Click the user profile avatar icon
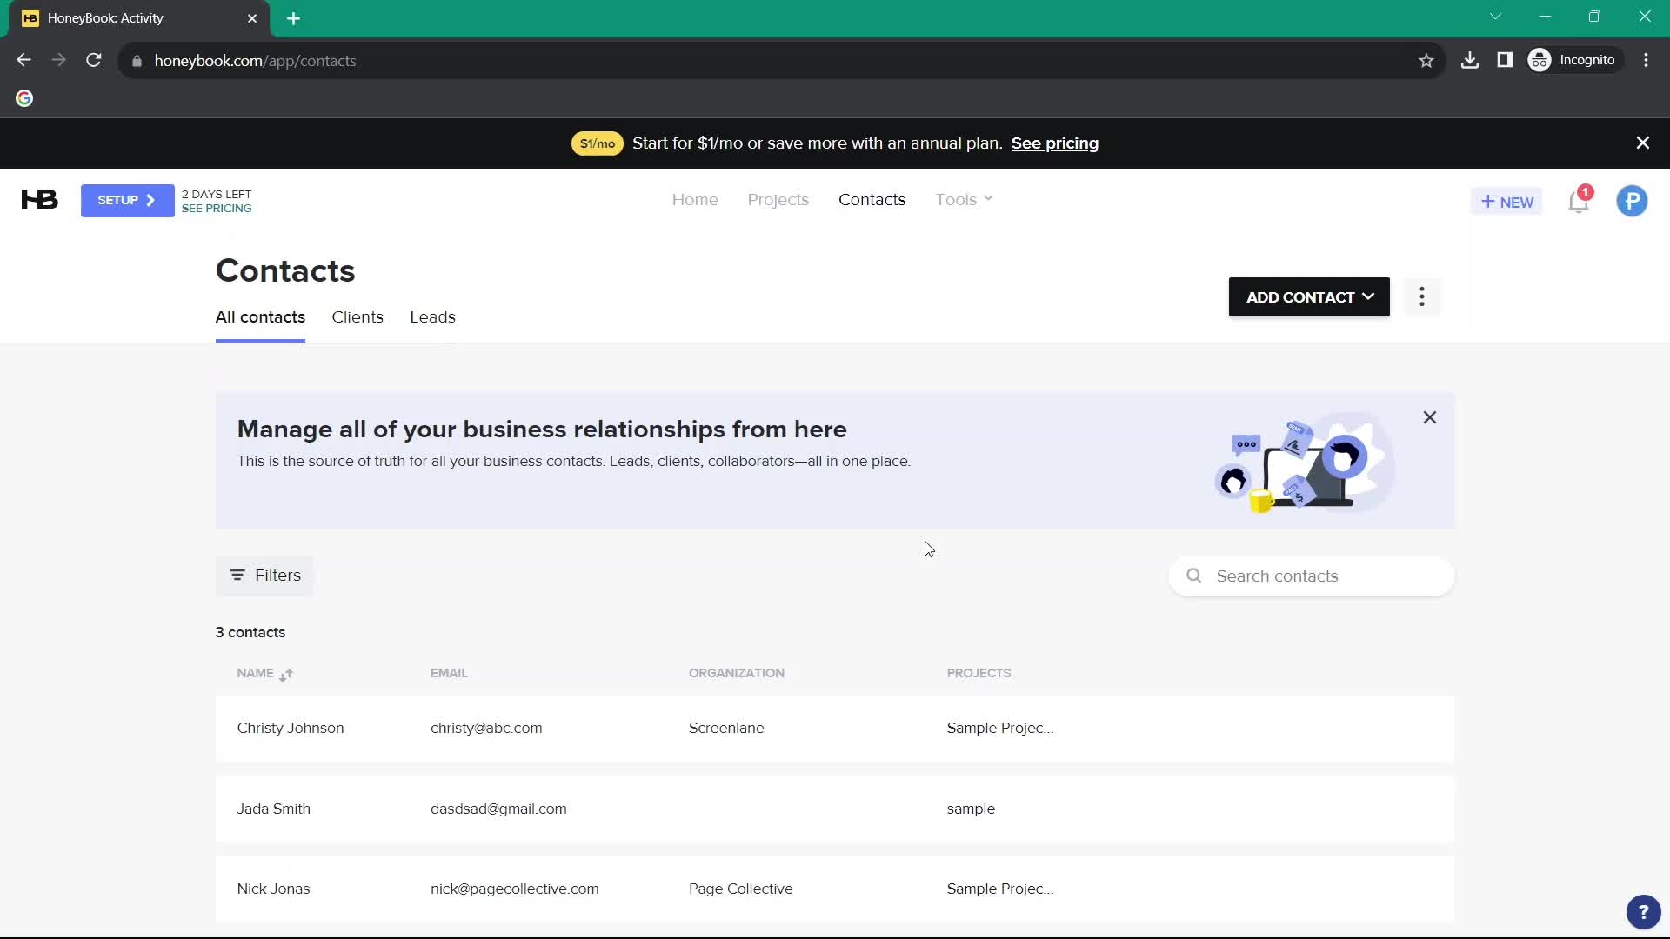The height and width of the screenshot is (939, 1670). coord(1633,201)
